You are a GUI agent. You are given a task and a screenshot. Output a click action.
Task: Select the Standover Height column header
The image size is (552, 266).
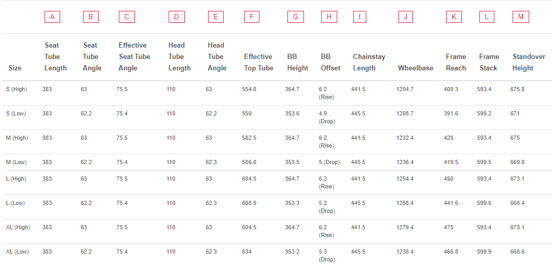pyautogui.click(x=529, y=63)
